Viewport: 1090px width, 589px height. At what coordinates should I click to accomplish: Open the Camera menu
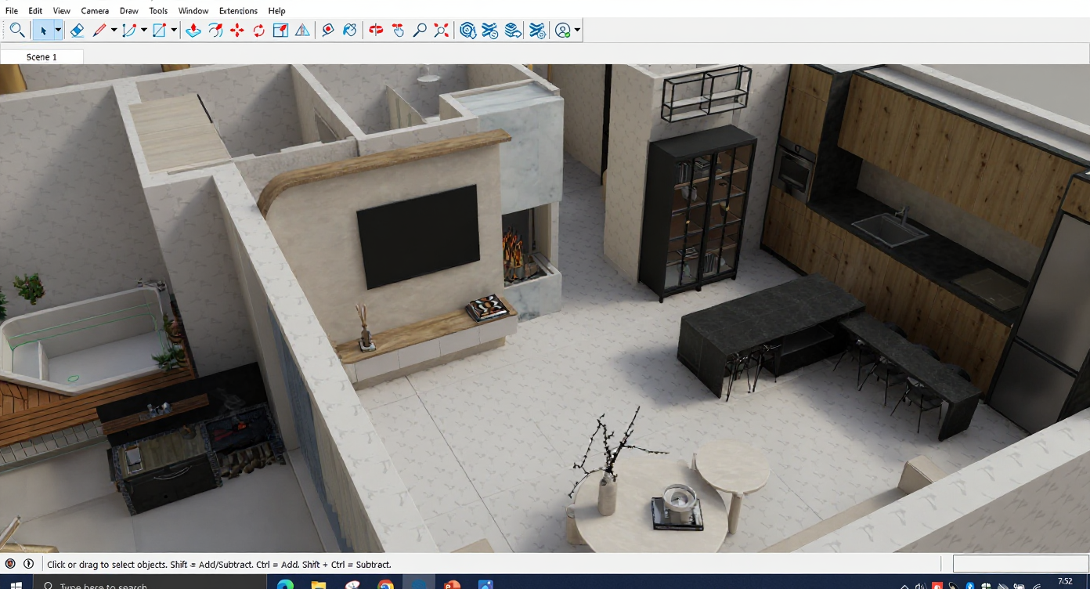click(x=95, y=11)
